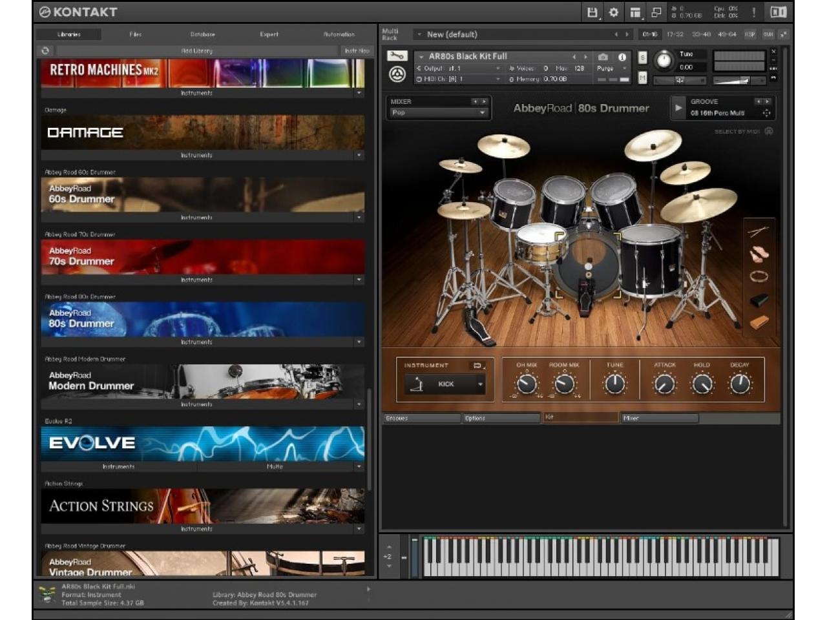Select the hand claps percussion icon
Viewport: 827px width, 620px height.
(758, 254)
